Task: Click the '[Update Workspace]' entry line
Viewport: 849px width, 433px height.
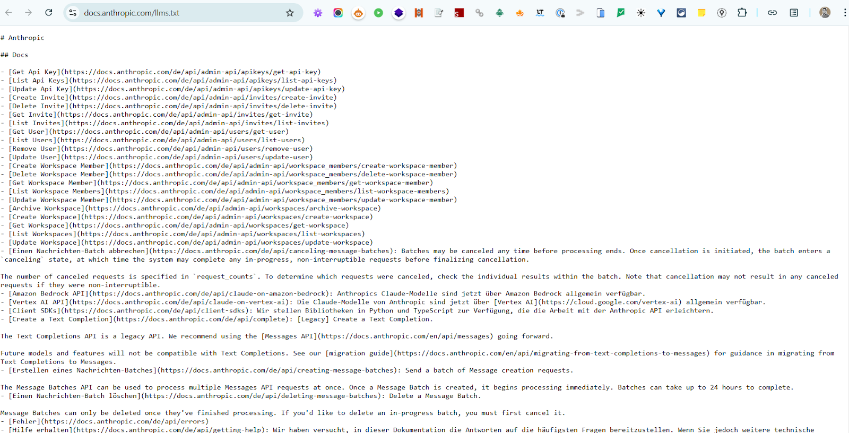Action: [187, 243]
